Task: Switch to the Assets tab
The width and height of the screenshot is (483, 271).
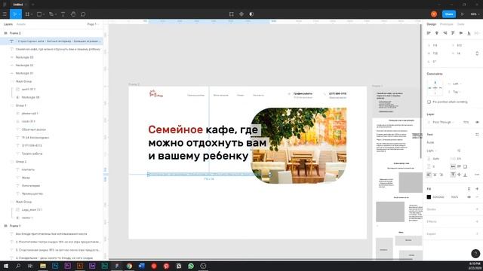Action: pyautogui.click(x=21, y=24)
